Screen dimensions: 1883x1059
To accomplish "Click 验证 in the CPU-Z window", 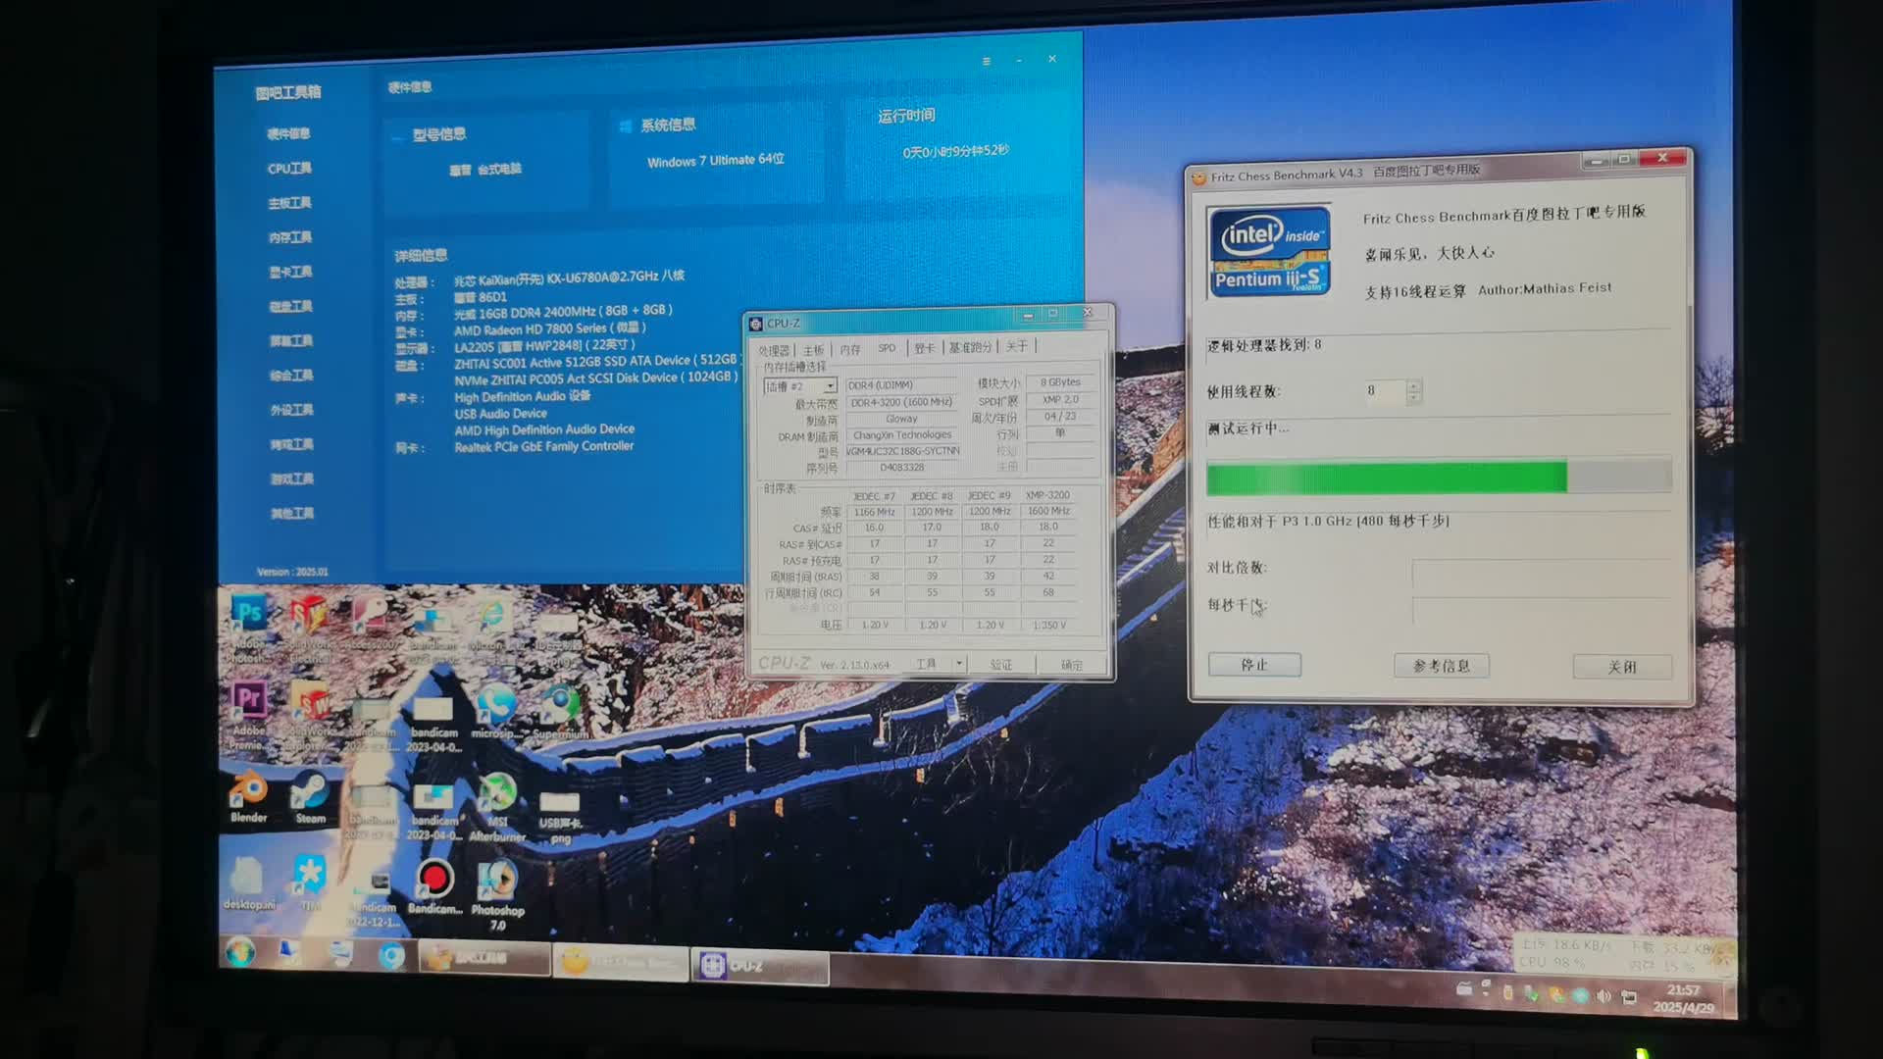I will pos(1002,664).
